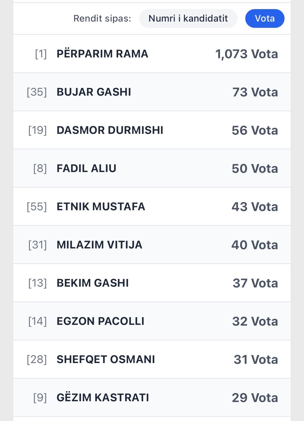Select the 32 Vota value

pyautogui.click(x=255, y=321)
